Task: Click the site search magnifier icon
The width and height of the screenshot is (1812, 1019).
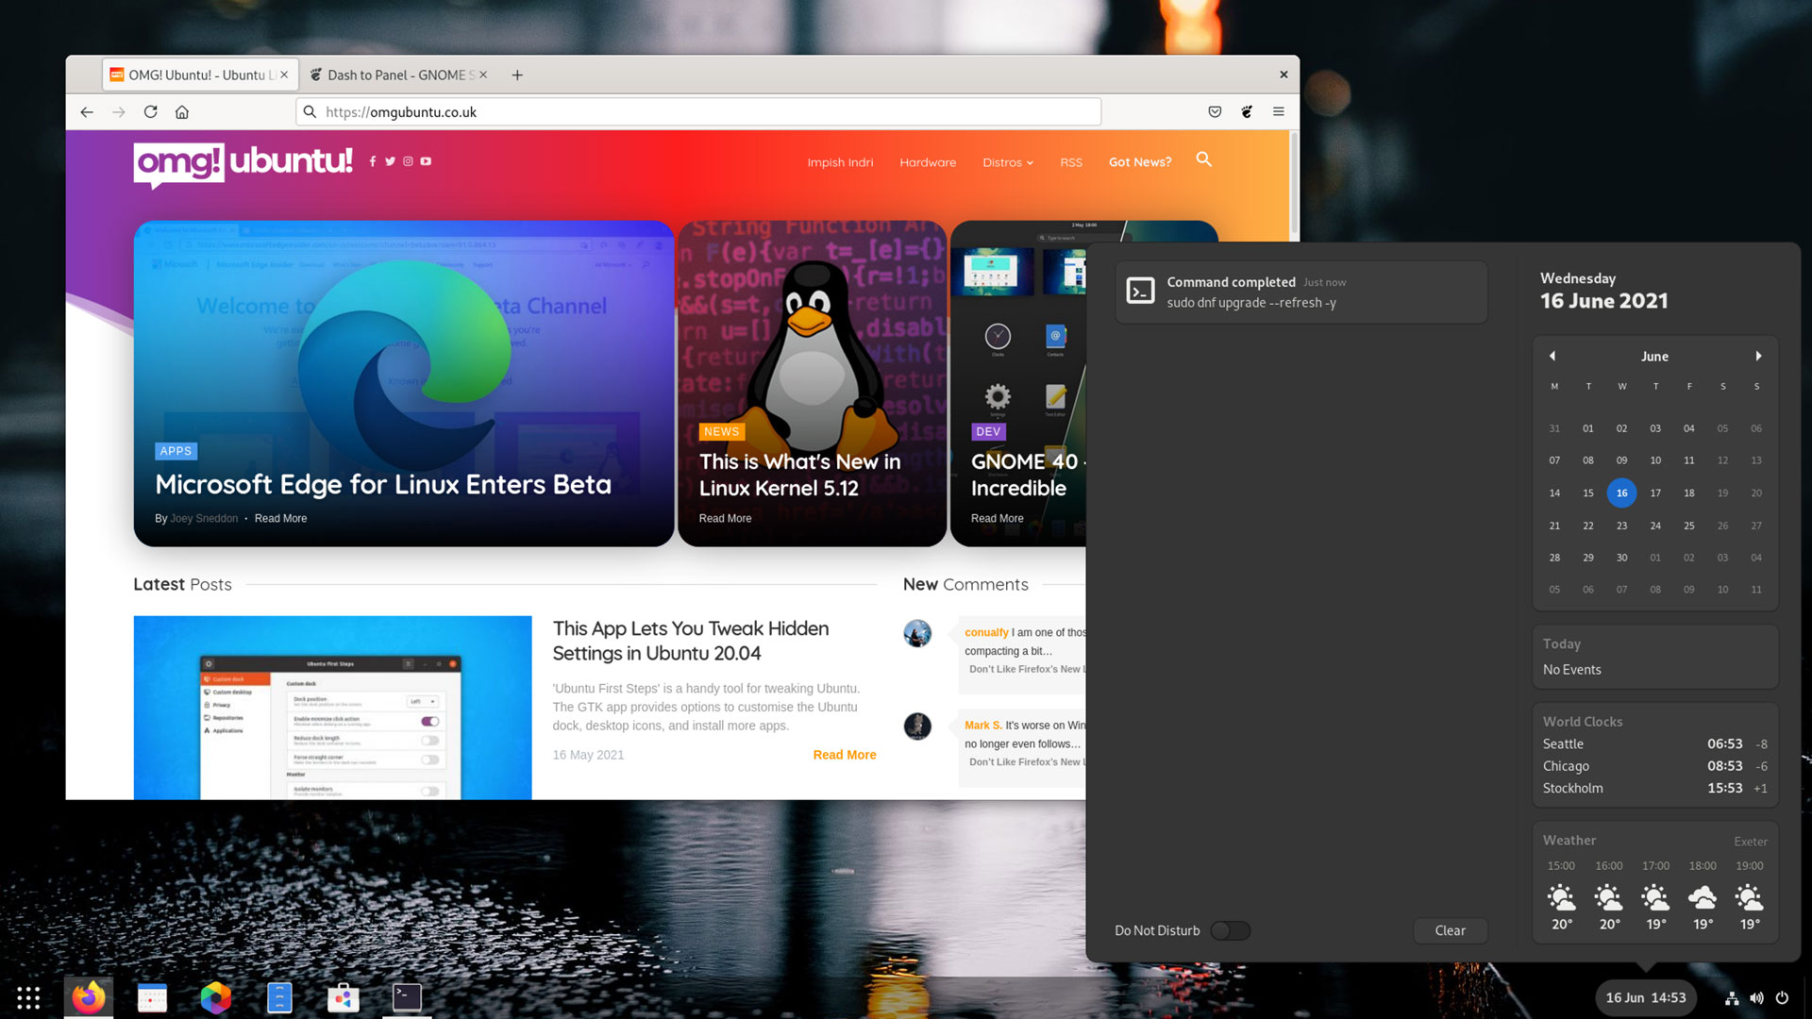Action: pos(1203,159)
